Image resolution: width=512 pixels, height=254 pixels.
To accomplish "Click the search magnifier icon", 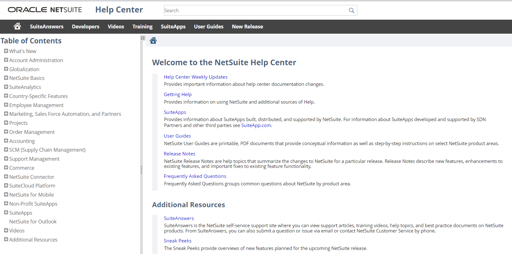I will coord(351,10).
